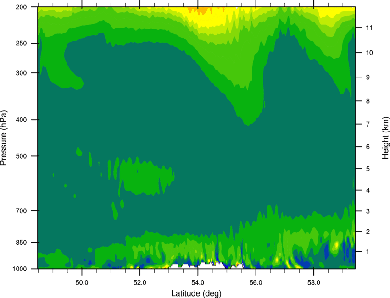Click the orange maximum at the plot top
The width and height of the screenshot is (390, 298).
(x=199, y=10)
